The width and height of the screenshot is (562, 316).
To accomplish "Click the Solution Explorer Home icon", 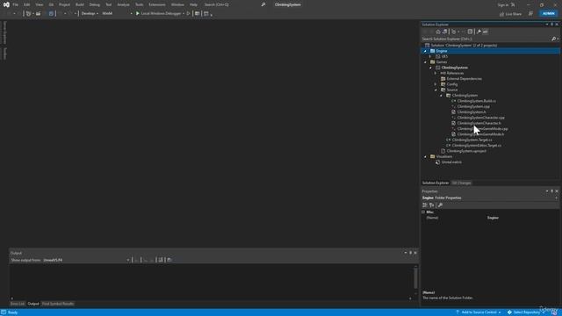I will point(438,32).
